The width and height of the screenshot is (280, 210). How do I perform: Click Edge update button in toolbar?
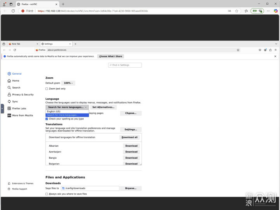click(257, 11)
